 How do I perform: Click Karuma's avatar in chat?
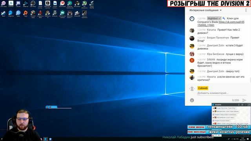coord(192,31)
